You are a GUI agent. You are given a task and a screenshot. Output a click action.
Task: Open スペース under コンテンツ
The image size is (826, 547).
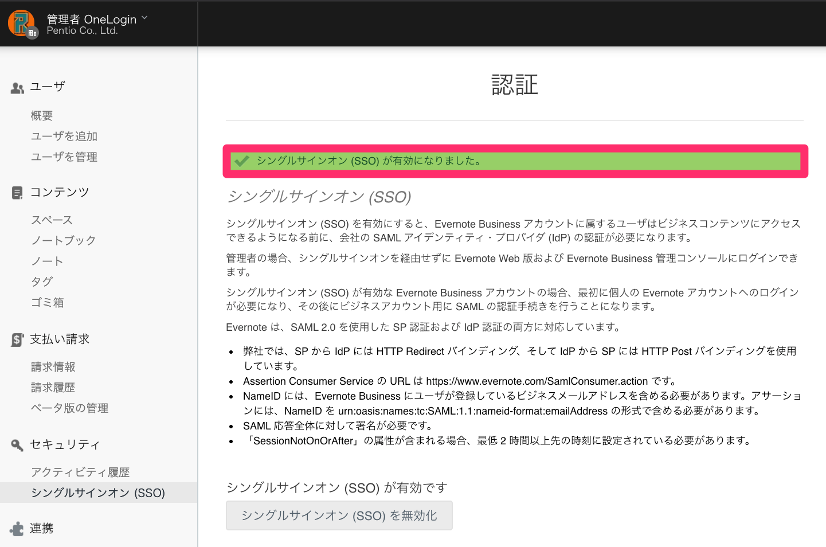tap(52, 220)
